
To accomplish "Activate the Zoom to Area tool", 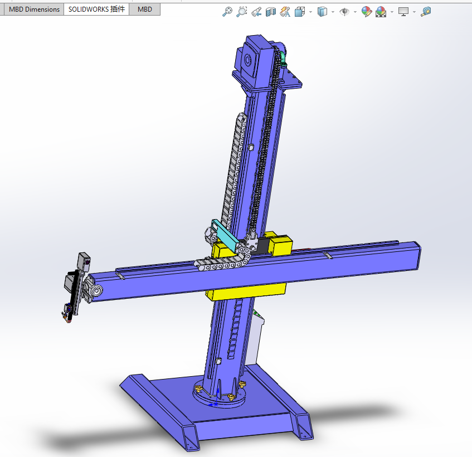I will (x=242, y=12).
